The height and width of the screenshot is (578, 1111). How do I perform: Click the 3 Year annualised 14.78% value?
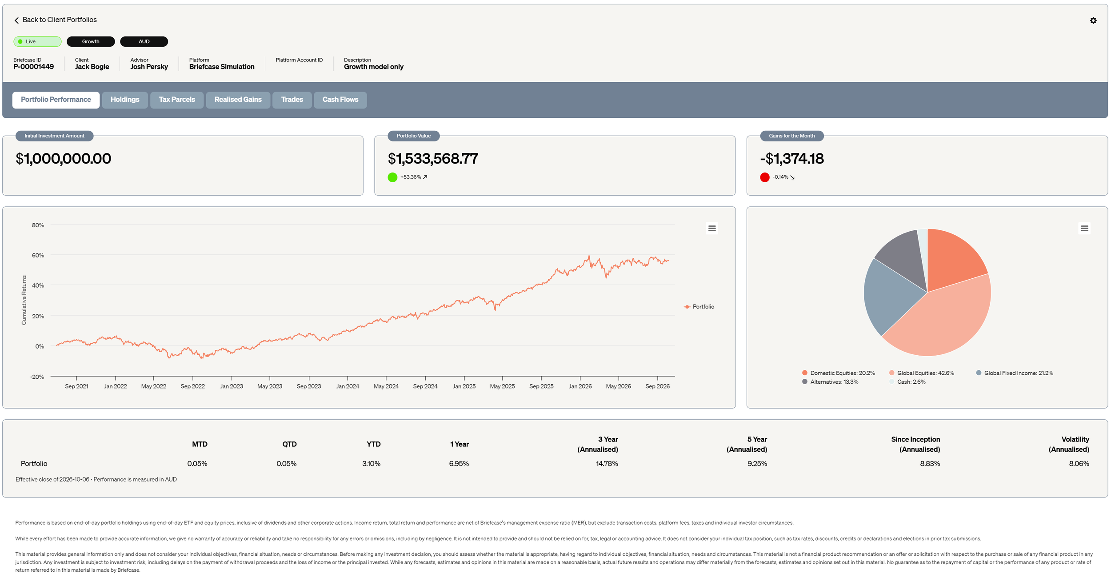[607, 464]
